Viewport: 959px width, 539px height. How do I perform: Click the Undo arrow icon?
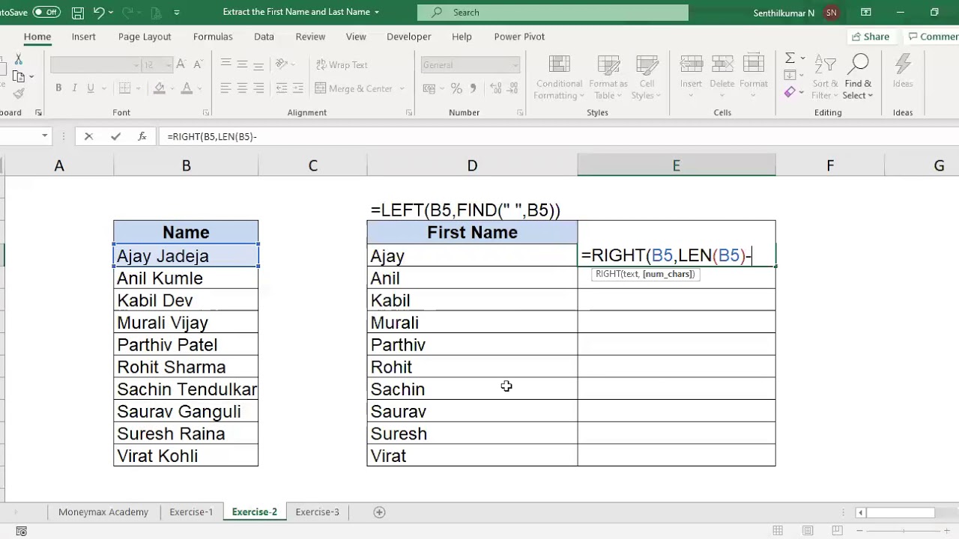99,12
